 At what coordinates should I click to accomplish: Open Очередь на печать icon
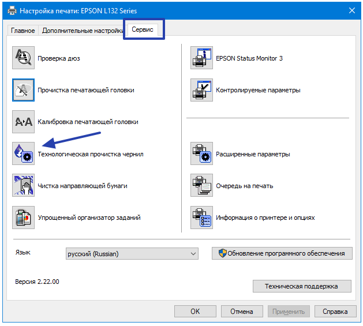point(201,185)
